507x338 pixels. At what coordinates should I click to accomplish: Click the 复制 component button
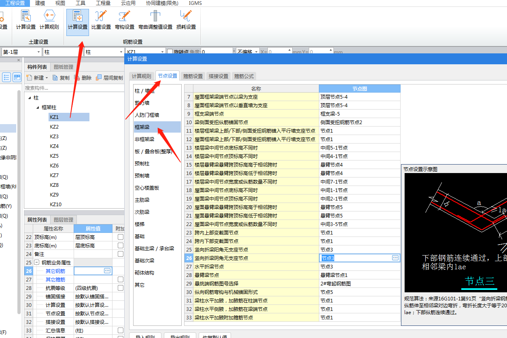[x=61, y=78]
